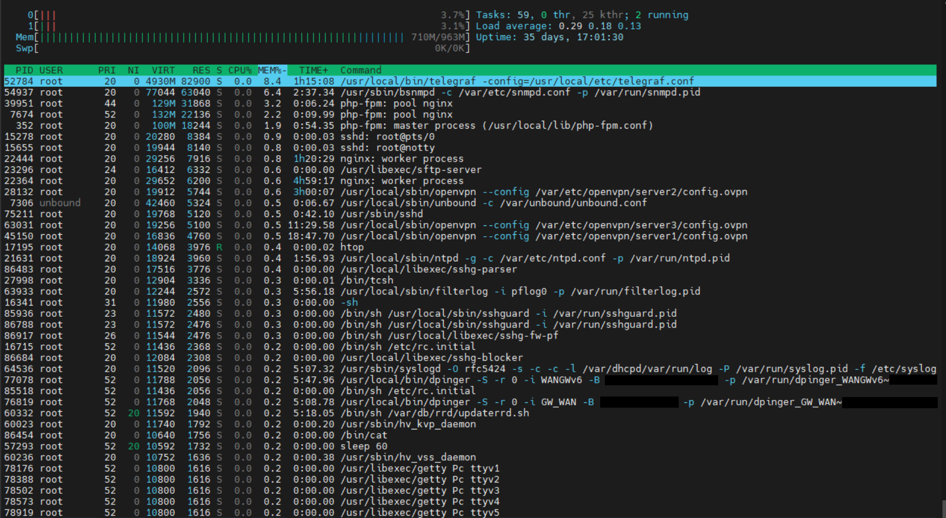The height and width of the screenshot is (518, 946).
Task: Select rc.initial process PID 85518
Action: (x=470, y=391)
